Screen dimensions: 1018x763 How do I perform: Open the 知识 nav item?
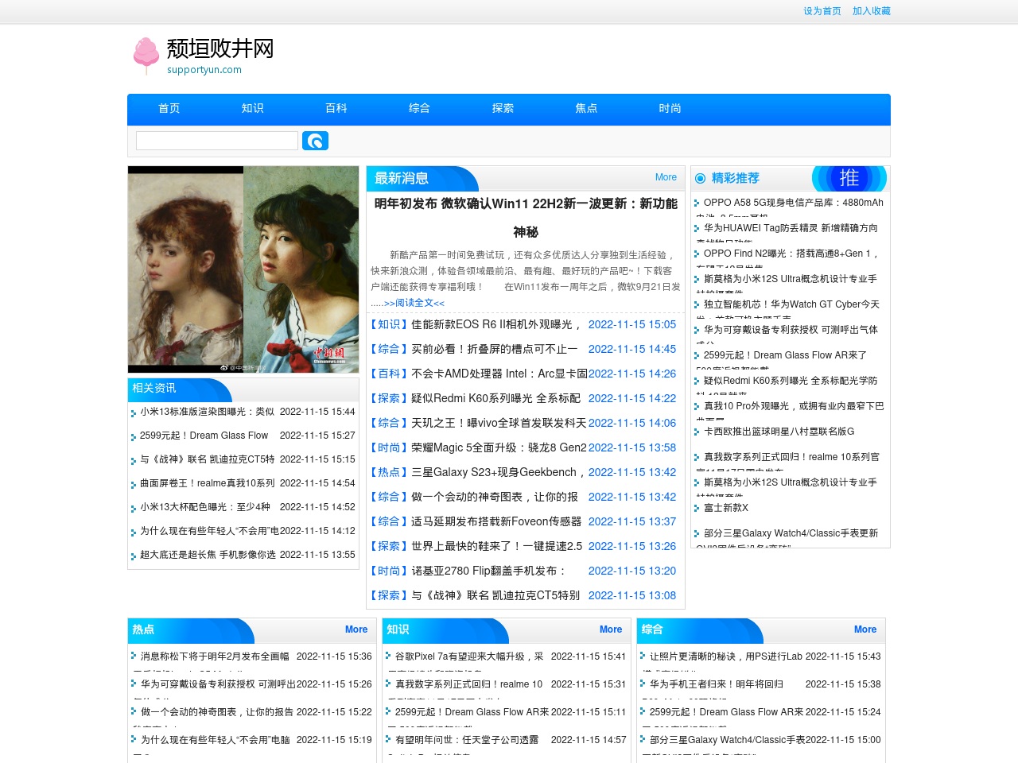[x=252, y=108]
